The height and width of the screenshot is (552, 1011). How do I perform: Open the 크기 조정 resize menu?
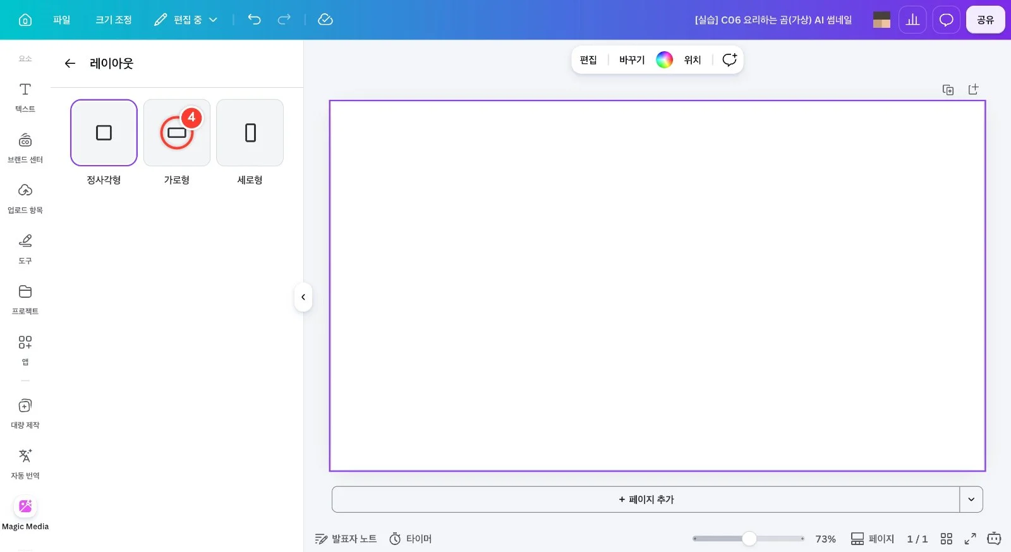click(x=114, y=20)
